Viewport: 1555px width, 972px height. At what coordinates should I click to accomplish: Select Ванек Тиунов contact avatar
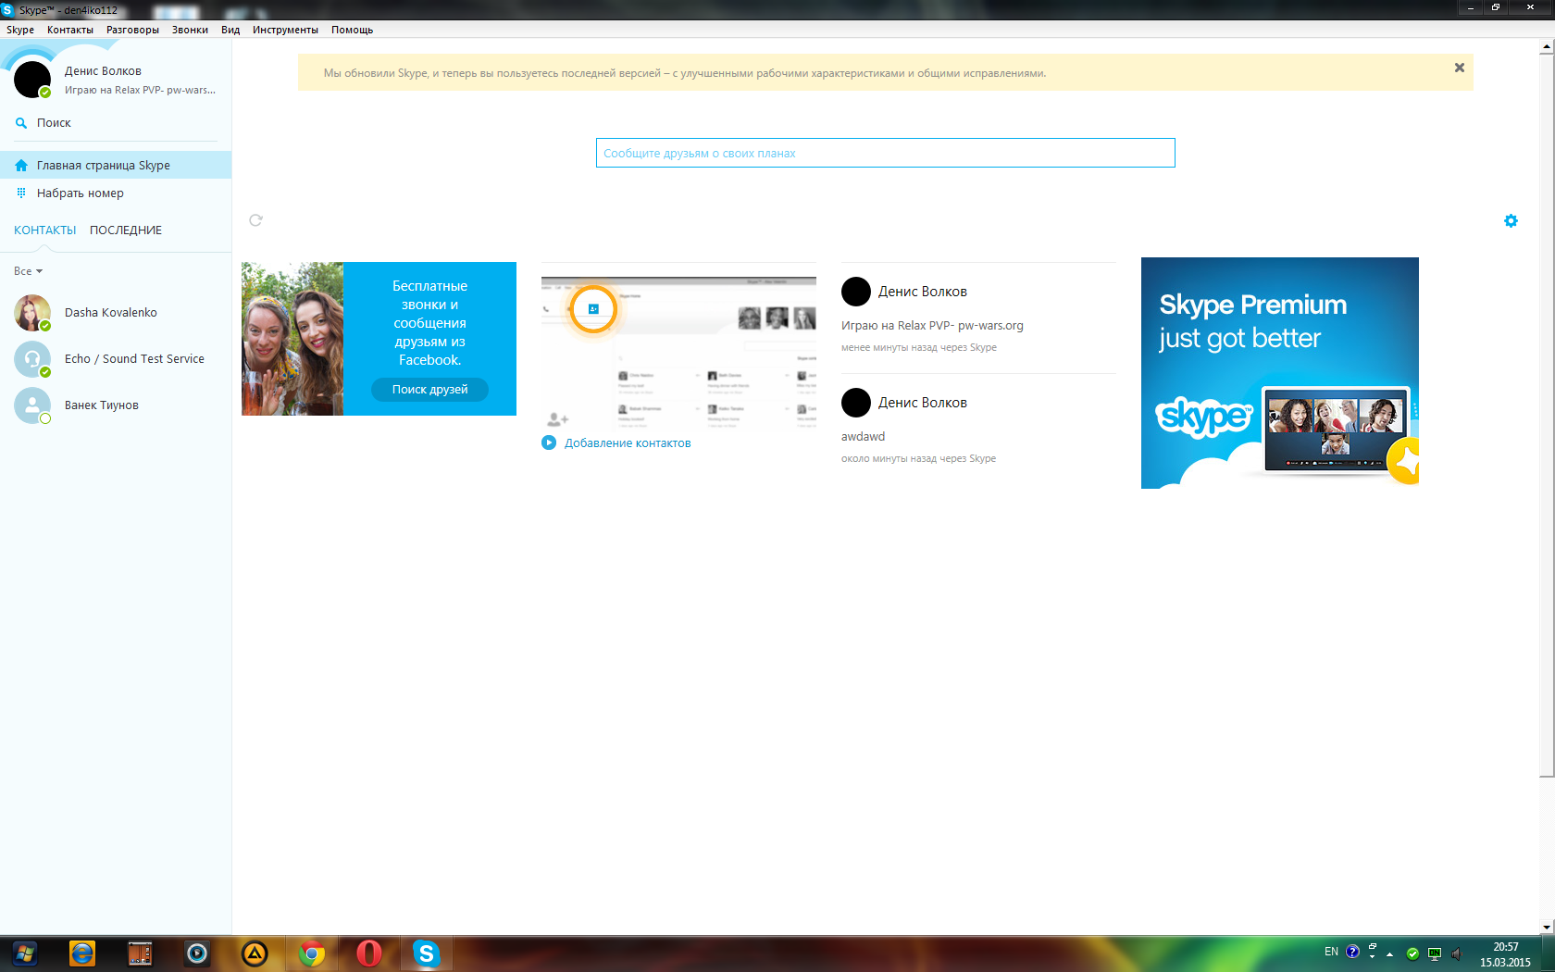[32, 405]
